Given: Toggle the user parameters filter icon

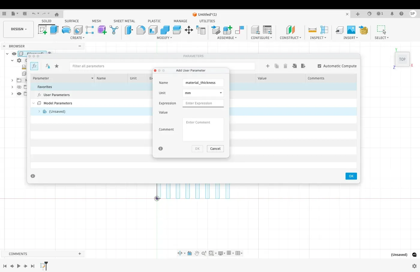Looking at the screenshot, I should point(48,66).
